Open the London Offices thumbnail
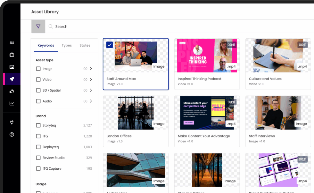Screen dimensions: 314x193 point(136,113)
